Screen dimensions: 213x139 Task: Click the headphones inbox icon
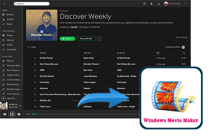coord(158,4)
